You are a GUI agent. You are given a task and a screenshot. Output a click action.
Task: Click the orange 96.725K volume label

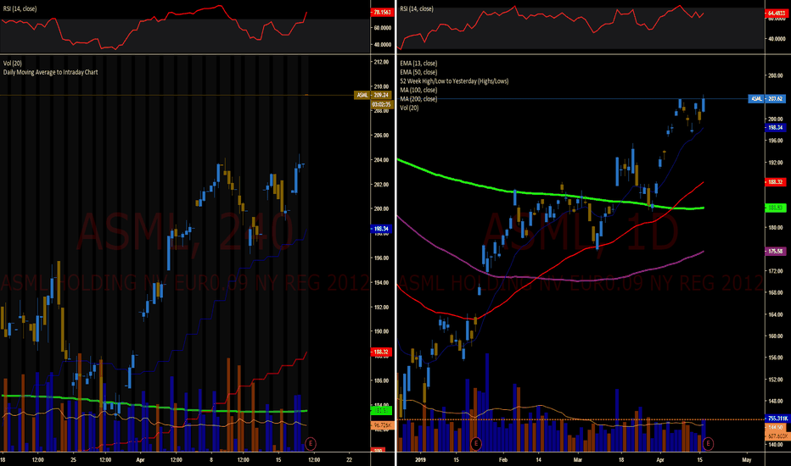point(382,425)
